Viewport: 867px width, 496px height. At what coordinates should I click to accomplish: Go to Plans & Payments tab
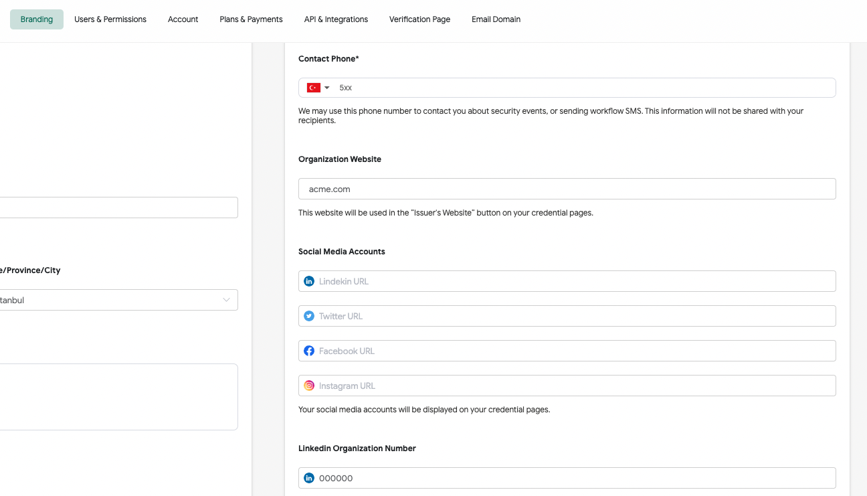click(251, 19)
